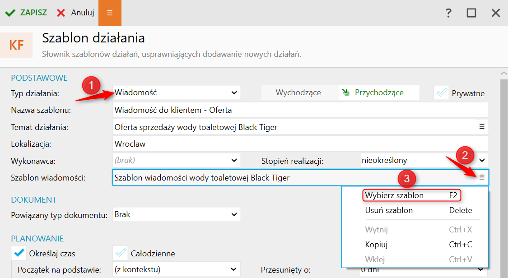Click the green ZAPISZ checkmark icon

pos(10,13)
